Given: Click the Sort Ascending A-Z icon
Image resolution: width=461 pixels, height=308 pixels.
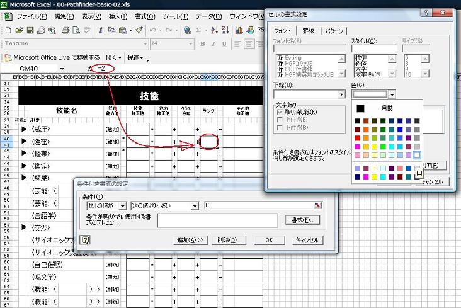Looking at the screenshot, I should 215,30.
